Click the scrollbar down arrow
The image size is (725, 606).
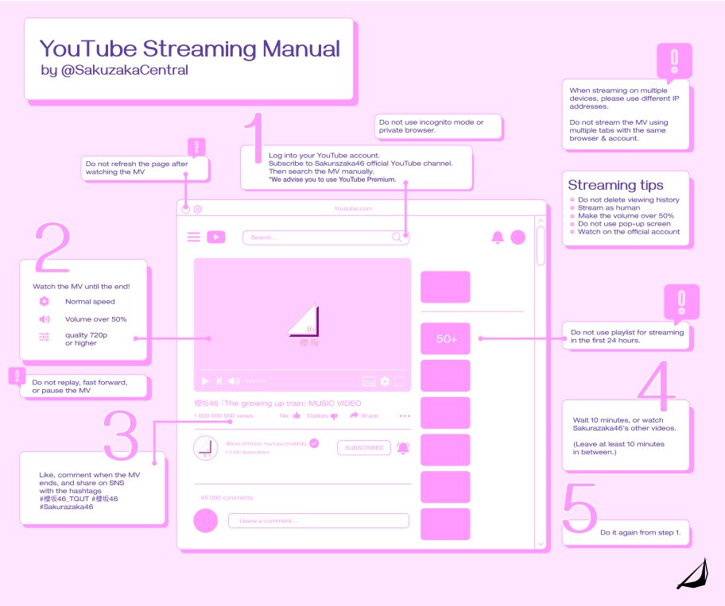(541, 544)
